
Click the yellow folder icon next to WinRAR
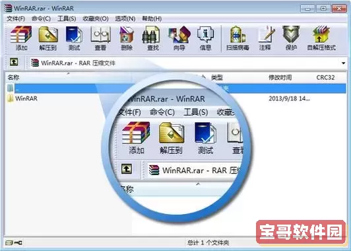click(x=10, y=98)
